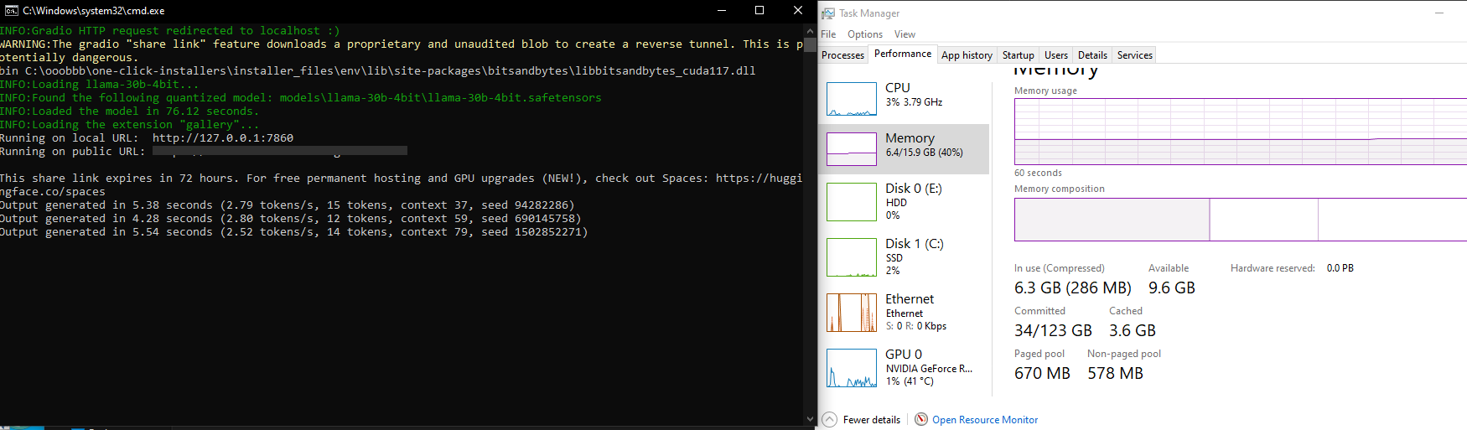This screenshot has height=430, width=1467.
Task: Close the cmd.exe window
Action: [x=797, y=11]
